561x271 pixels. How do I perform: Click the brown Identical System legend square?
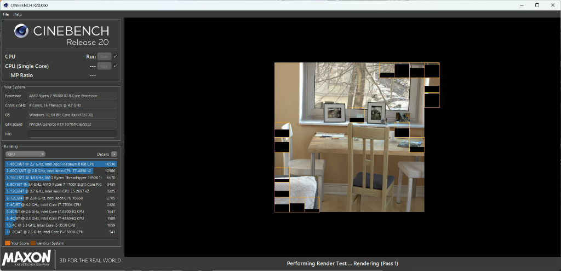coord(33,243)
